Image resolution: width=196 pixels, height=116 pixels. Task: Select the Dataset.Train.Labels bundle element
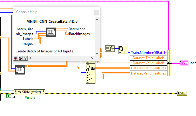(x=149, y=58)
